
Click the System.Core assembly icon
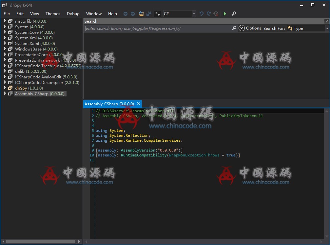click(10, 32)
